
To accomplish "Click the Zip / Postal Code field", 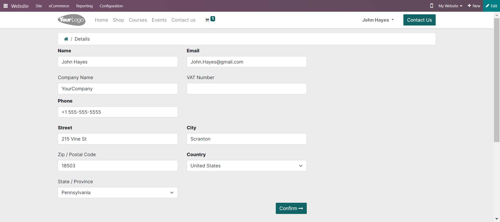I will click(118, 166).
